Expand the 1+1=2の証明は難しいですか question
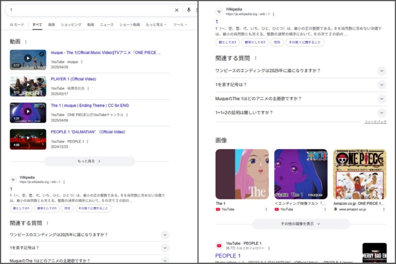This screenshot has width=396, height=264. pyautogui.click(x=382, y=113)
